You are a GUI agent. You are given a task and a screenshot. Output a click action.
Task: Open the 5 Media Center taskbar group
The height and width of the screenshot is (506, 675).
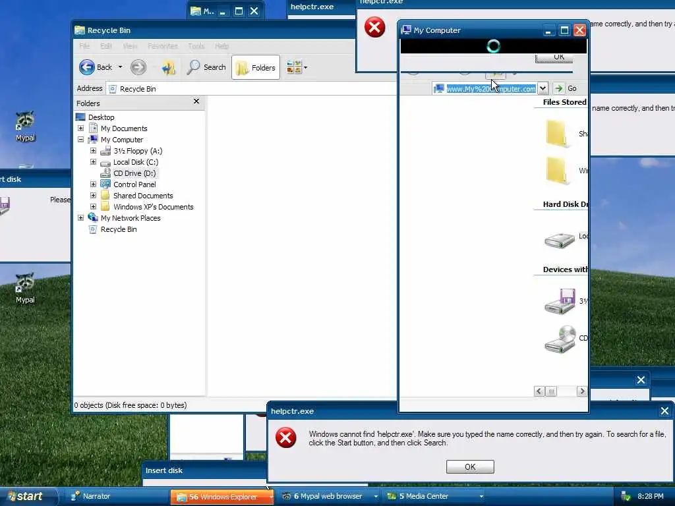point(434,496)
